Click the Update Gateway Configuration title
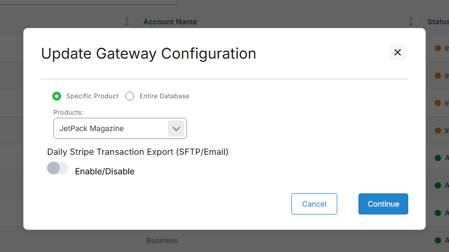Image resolution: width=449 pixels, height=252 pixels. click(x=148, y=53)
